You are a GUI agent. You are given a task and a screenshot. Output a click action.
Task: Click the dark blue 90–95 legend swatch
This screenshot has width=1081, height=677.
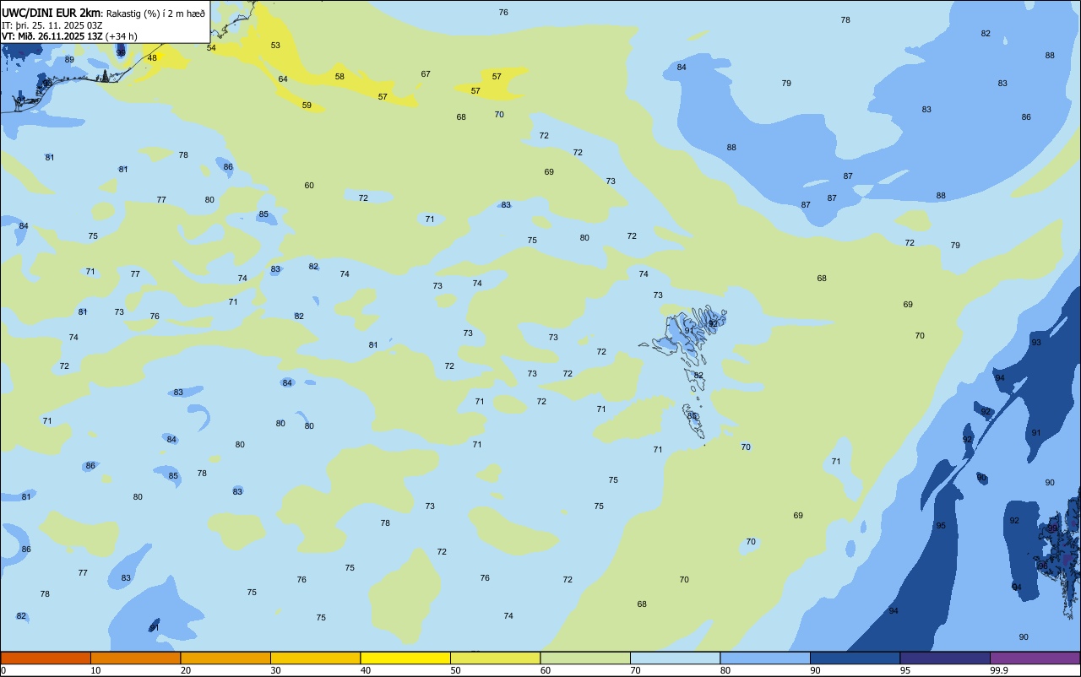click(x=855, y=658)
